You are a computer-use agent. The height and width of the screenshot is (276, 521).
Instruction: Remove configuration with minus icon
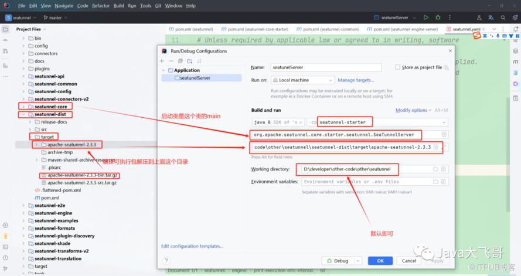tap(171, 61)
